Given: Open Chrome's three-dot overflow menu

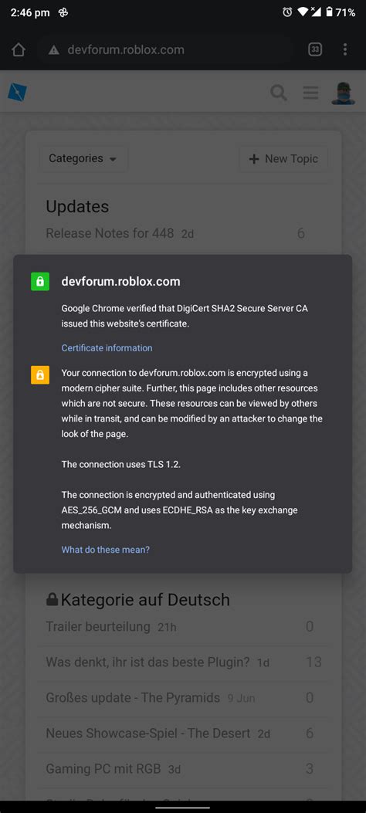Looking at the screenshot, I should tap(344, 49).
